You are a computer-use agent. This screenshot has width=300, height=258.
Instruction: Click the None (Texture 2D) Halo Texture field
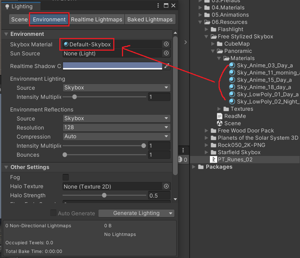click(x=112, y=187)
